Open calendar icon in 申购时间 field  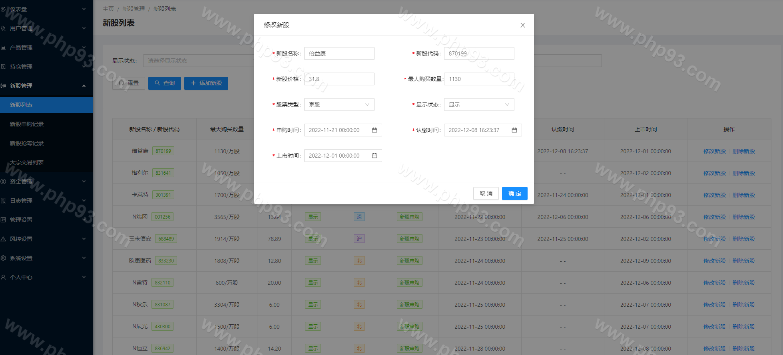[375, 130]
